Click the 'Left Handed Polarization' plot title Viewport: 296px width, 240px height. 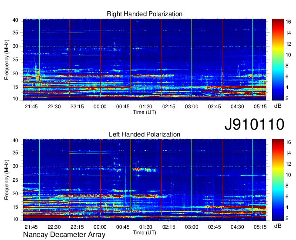point(145,134)
